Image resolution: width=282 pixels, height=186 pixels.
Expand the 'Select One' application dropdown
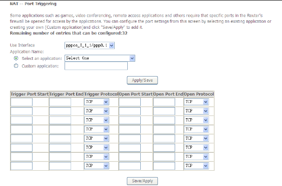tap(99, 58)
